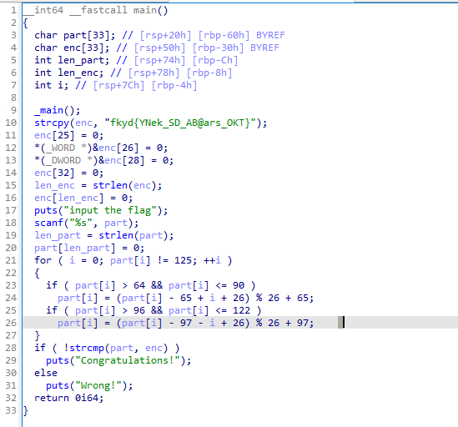Viewport: 458px width, 427px height.
Task: Click the _DWORD cast on line 13
Action: point(66,160)
